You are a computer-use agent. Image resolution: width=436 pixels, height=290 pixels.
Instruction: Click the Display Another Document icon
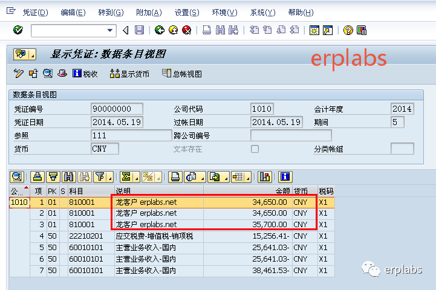tap(33, 74)
